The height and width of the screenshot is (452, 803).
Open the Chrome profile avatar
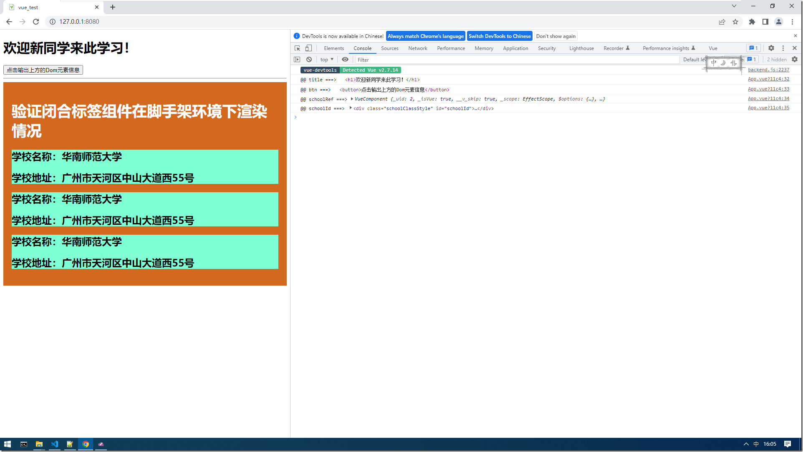[779, 22]
